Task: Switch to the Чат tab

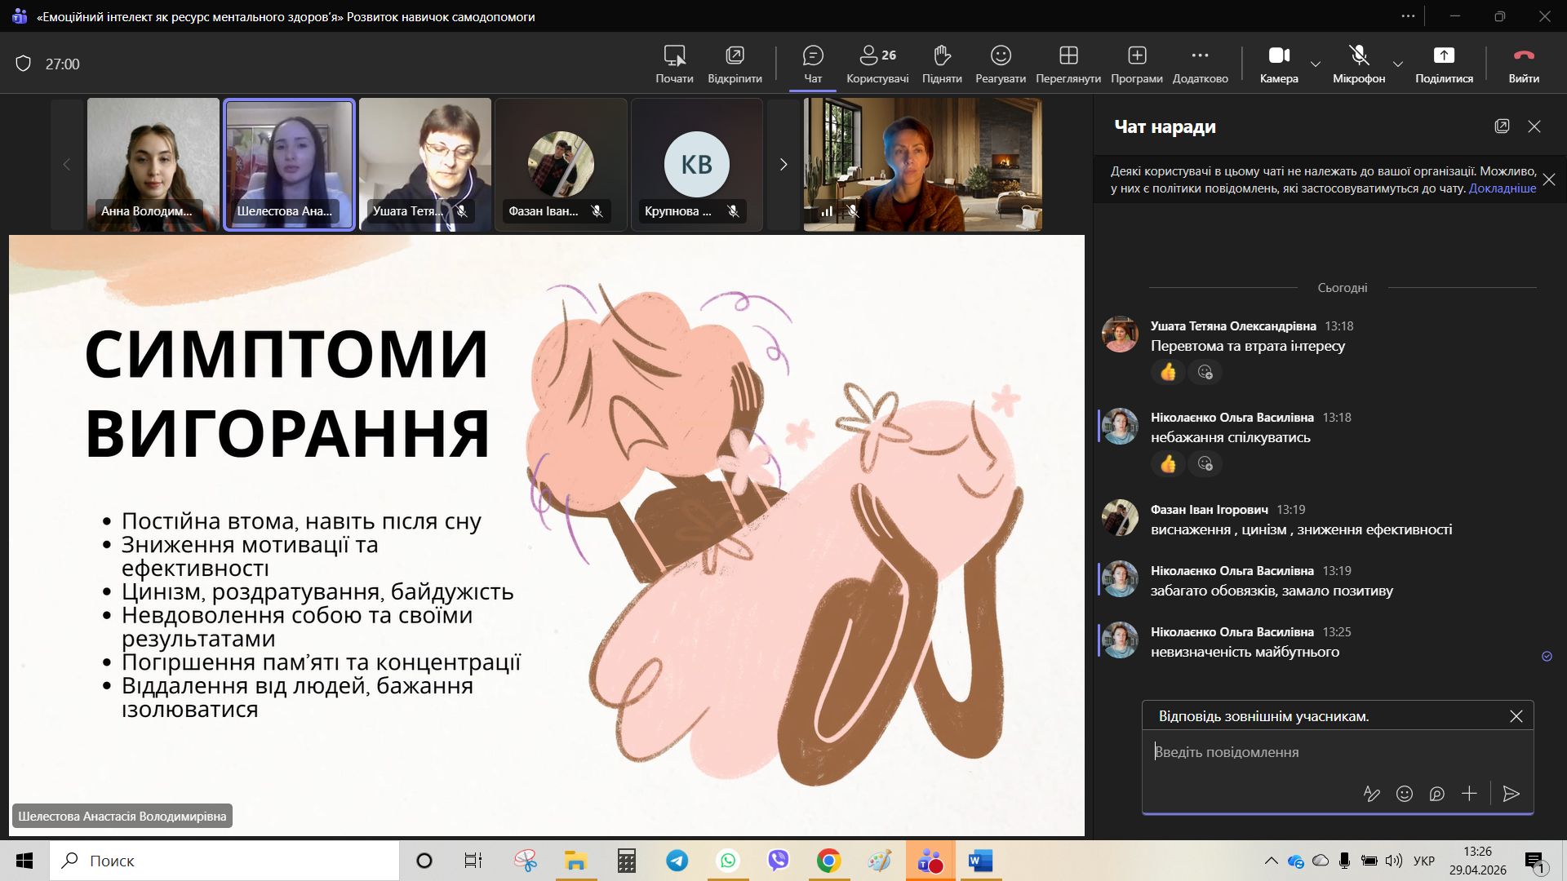Action: [x=813, y=64]
